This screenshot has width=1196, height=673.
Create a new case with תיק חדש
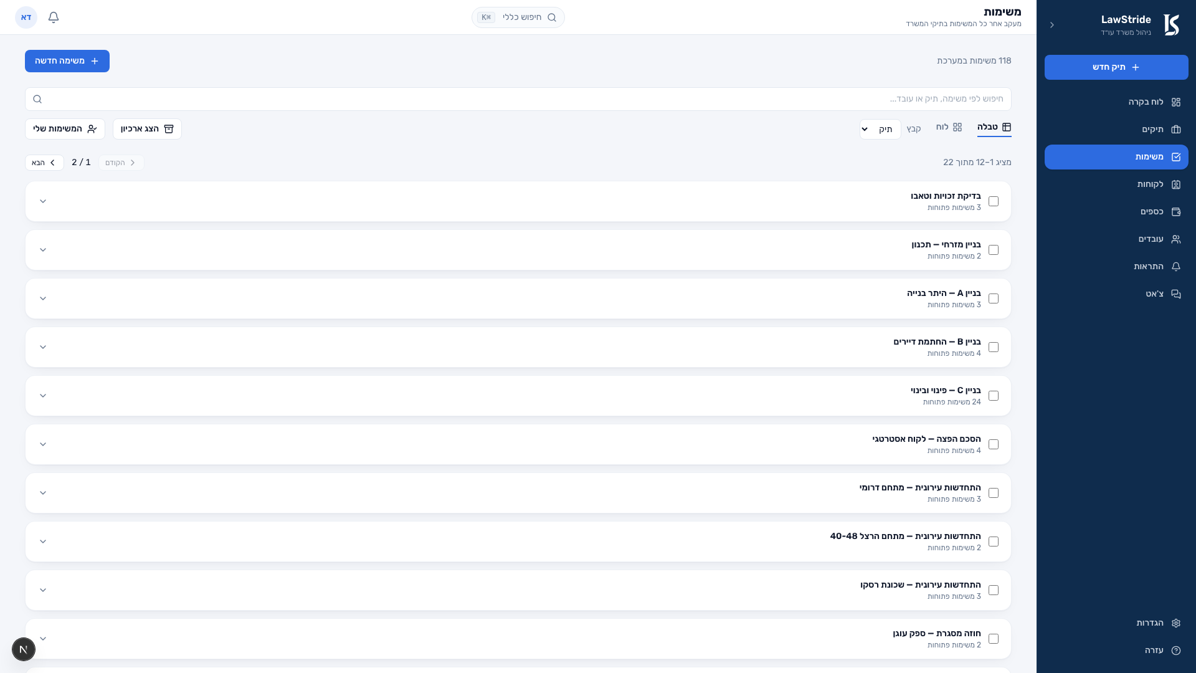click(x=1116, y=67)
